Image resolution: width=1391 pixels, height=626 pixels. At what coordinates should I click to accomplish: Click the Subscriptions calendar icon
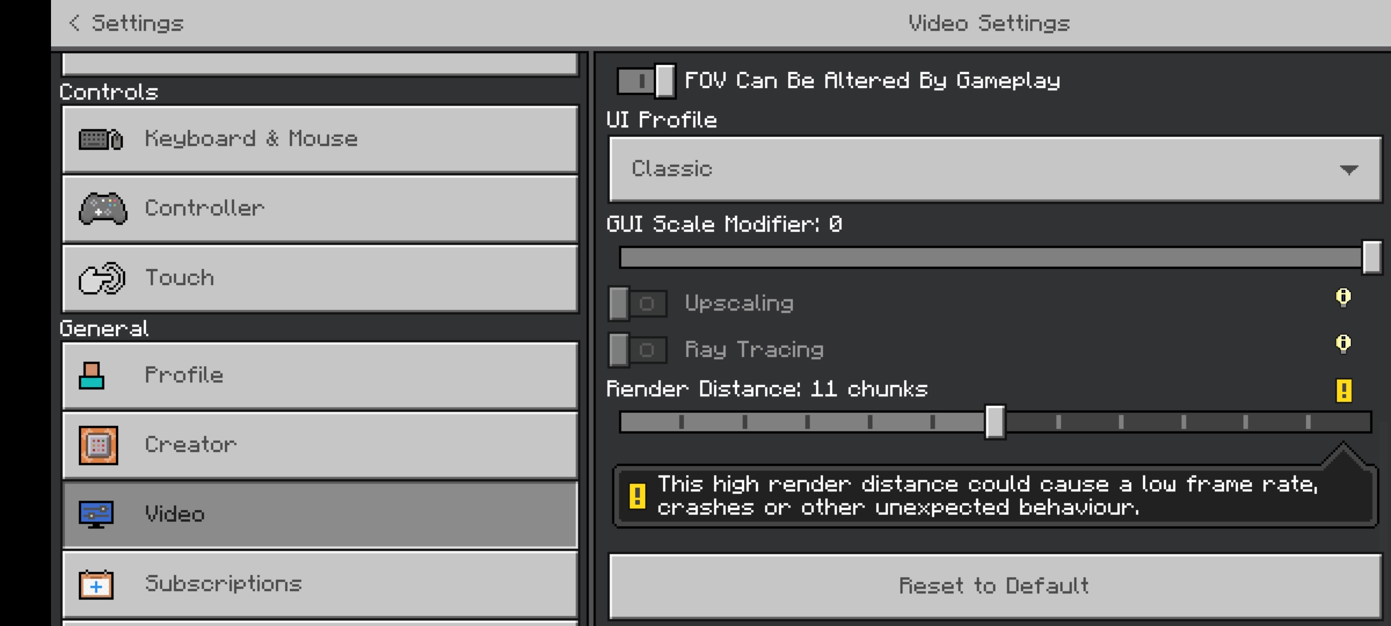click(x=96, y=584)
